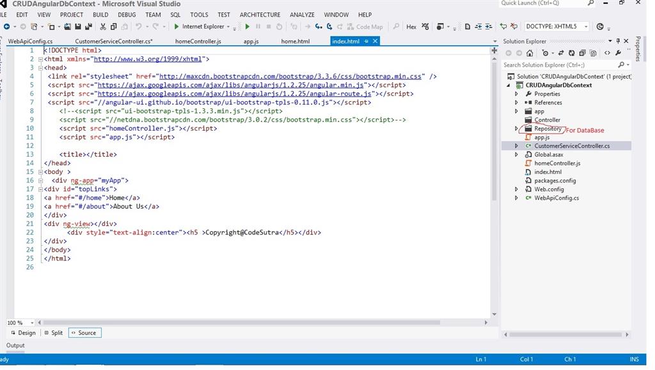Switch to the homeController.js tab

(198, 42)
